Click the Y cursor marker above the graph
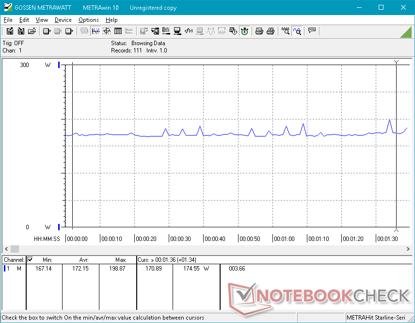This screenshot has height=323, width=415. click(x=396, y=62)
